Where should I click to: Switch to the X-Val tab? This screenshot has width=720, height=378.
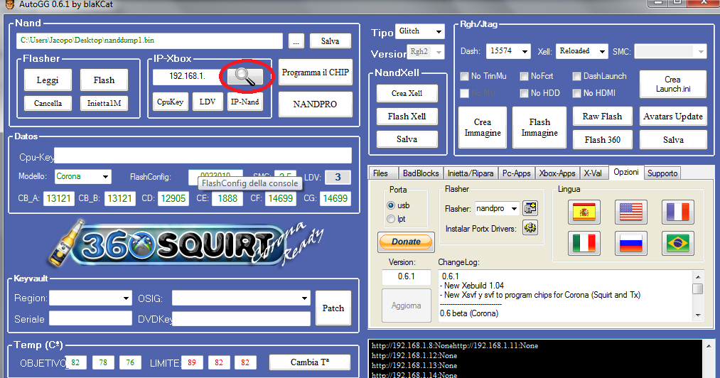pyautogui.click(x=592, y=173)
